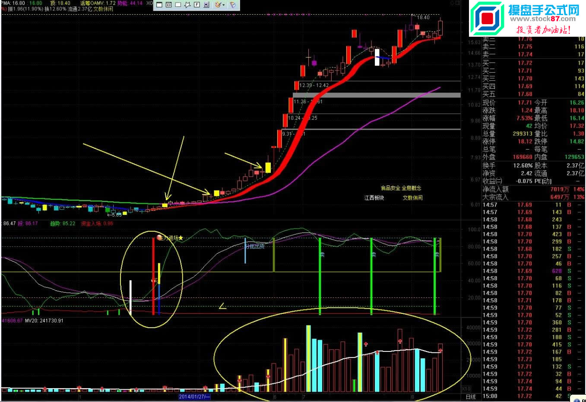Click the 日线 period label
586x402 pixels.
(x=470, y=397)
